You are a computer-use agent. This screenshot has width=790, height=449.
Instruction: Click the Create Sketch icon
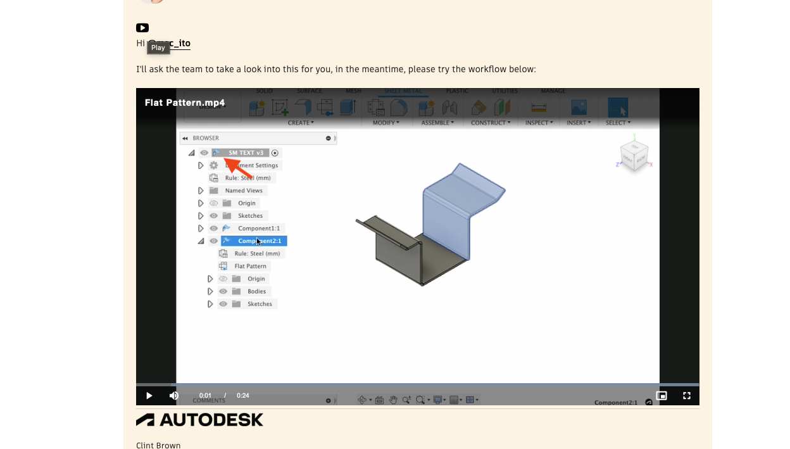[x=279, y=107]
